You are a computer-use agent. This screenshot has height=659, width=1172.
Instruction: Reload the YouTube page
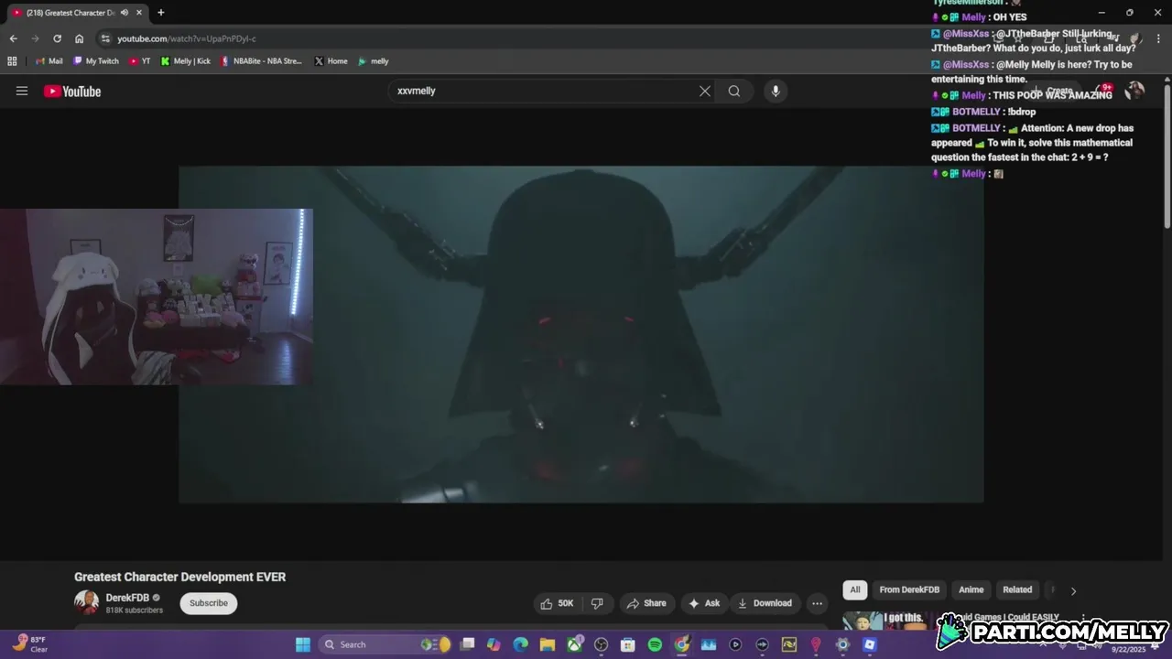point(57,38)
